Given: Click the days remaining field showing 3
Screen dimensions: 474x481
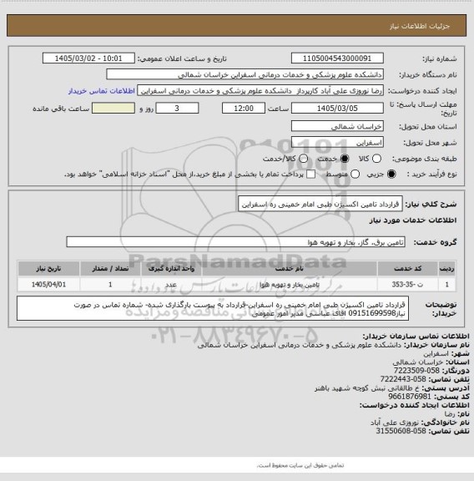Looking at the screenshot, I should (177, 109).
